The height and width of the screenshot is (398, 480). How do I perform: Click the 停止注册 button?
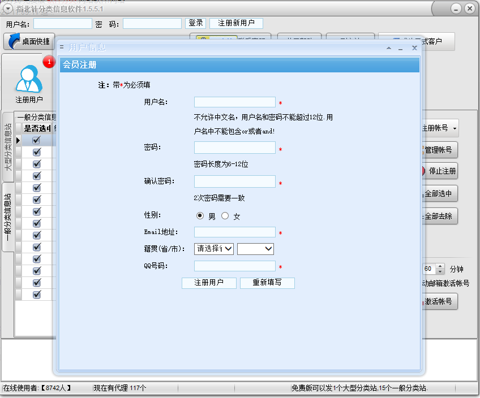tap(440, 171)
